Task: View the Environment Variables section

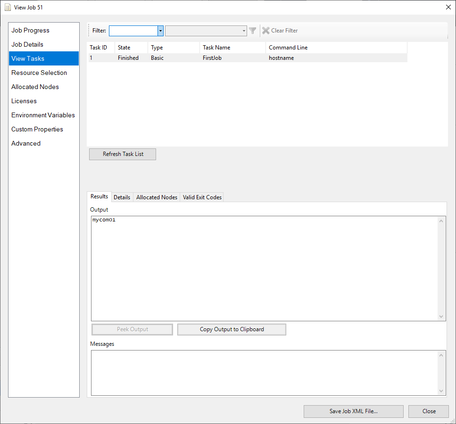Action: click(x=43, y=115)
